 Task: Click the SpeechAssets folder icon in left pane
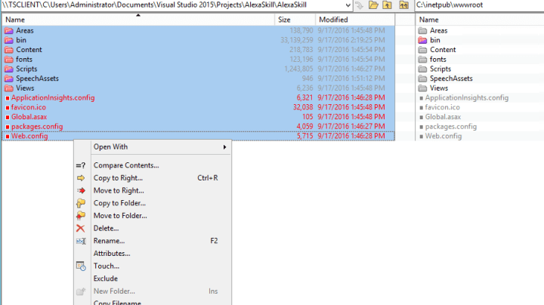click(8, 79)
